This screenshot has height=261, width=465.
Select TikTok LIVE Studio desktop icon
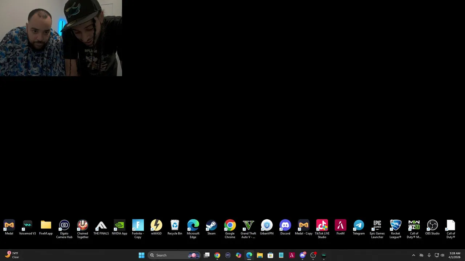[x=322, y=229]
